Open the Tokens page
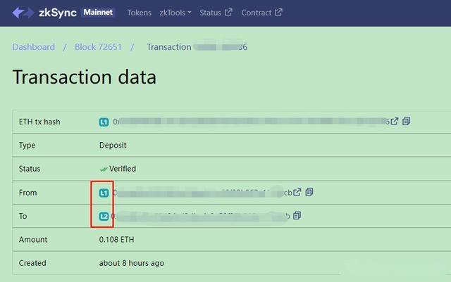 tap(140, 13)
